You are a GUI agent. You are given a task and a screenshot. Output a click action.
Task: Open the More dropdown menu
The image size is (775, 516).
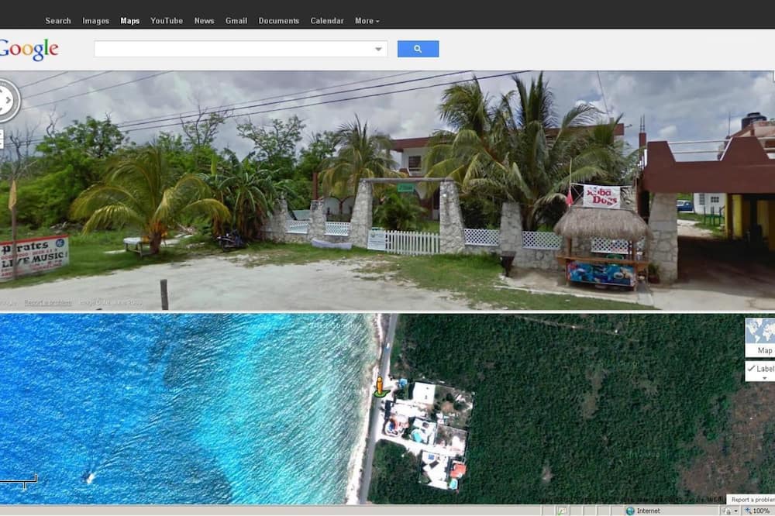pos(367,21)
